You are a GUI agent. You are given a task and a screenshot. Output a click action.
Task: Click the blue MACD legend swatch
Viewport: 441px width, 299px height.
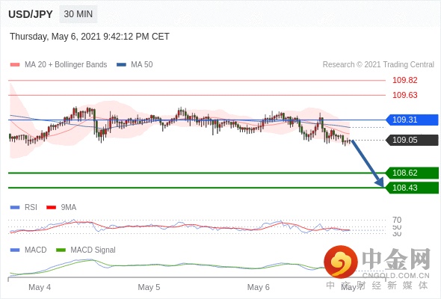(15, 250)
